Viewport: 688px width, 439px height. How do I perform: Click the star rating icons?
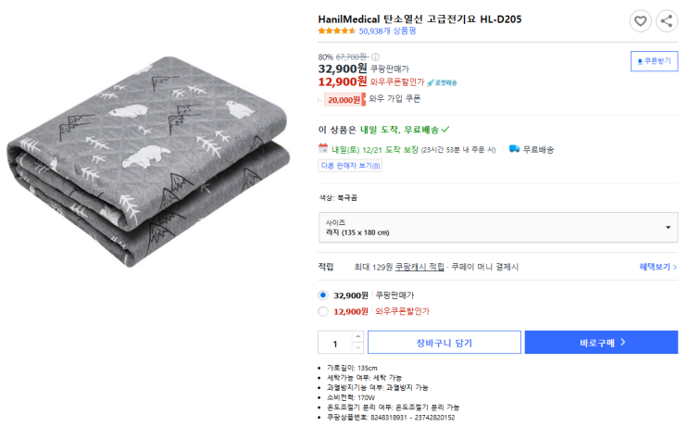pos(336,31)
